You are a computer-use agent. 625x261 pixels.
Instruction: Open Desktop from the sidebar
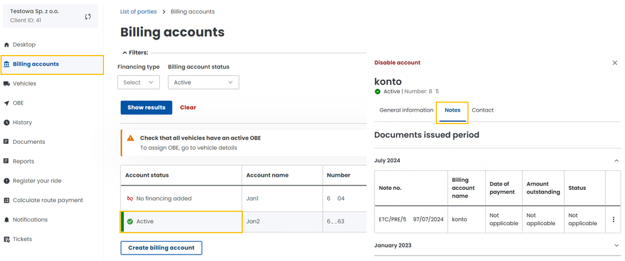click(x=24, y=45)
